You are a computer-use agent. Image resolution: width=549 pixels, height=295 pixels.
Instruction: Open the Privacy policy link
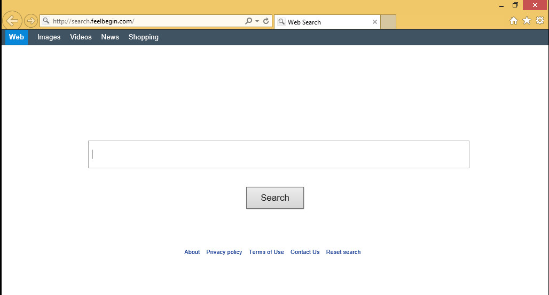pos(224,252)
